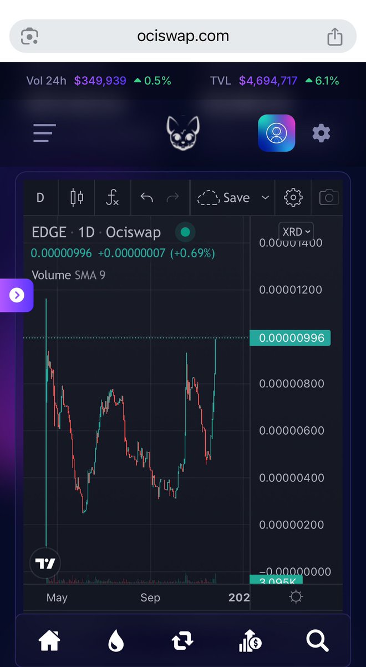Expand the purple side panel arrow

tap(17, 295)
